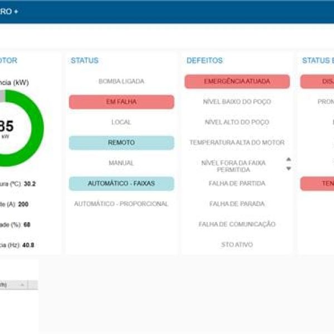
Task: Select FALHA DE PARTIDA defect label
Action: coord(237,183)
